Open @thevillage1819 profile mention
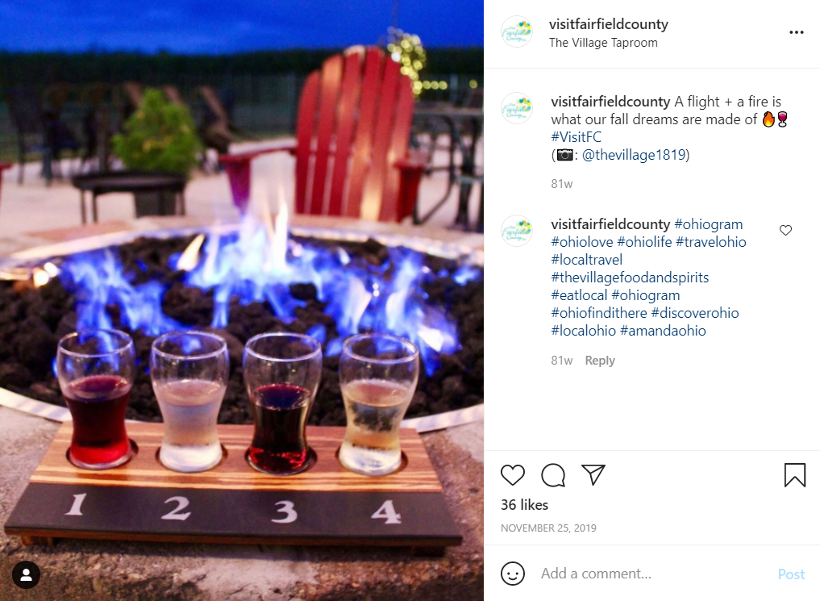The width and height of the screenshot is (820, 601). click(x=633, y=155)
